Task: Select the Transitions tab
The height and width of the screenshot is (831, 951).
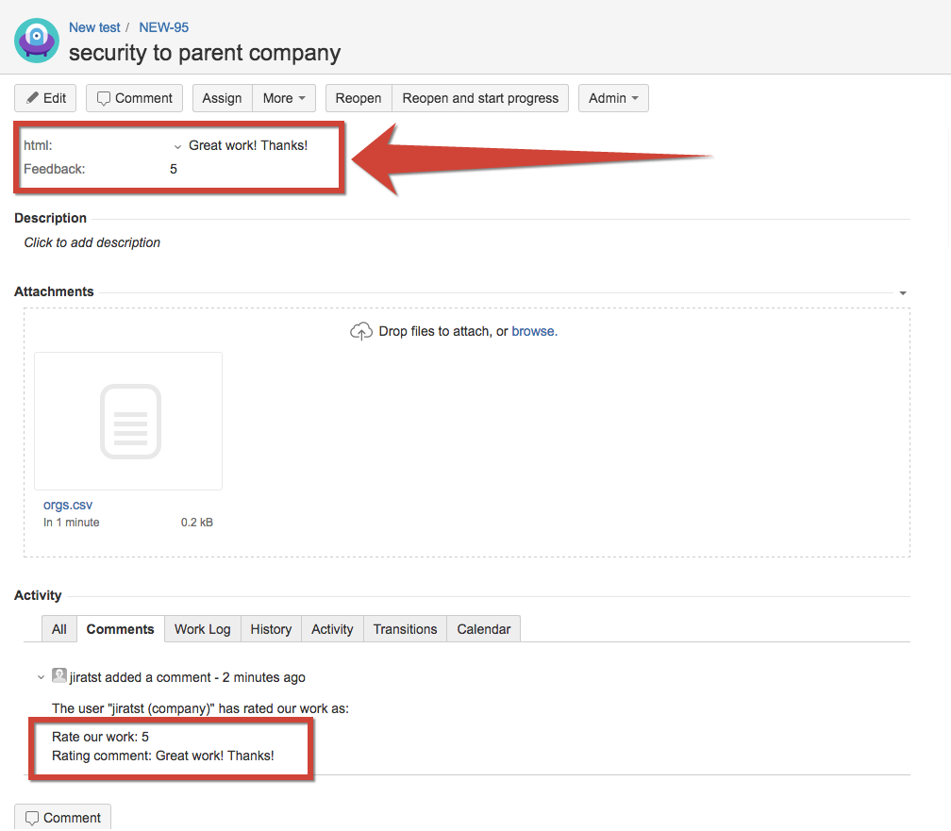Action: coord(405,629)
